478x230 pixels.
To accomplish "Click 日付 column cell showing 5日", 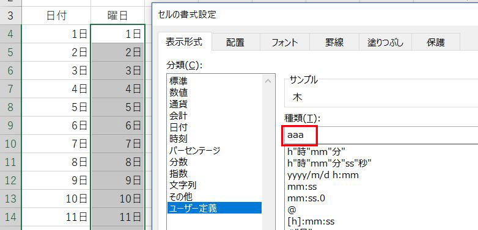I will (x=56, y=107).
